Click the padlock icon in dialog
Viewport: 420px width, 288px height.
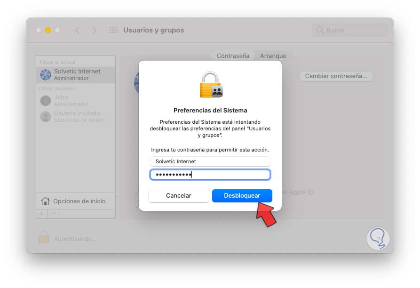(211, 84)
